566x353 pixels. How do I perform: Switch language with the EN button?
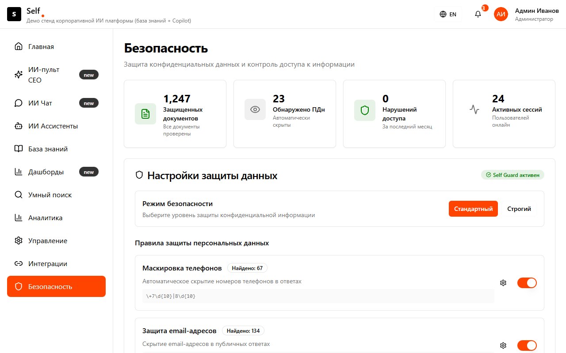tap(448, 14)
